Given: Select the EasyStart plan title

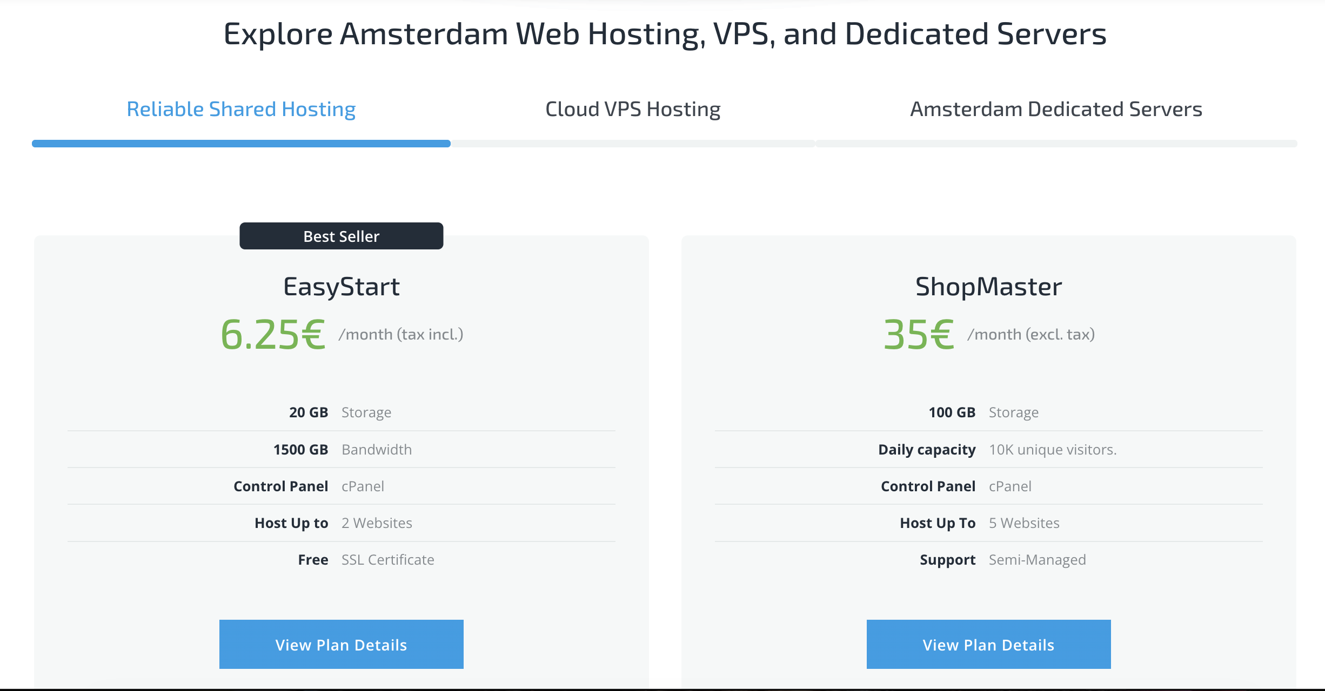Looking at the screenshot, I should point(342,286).
